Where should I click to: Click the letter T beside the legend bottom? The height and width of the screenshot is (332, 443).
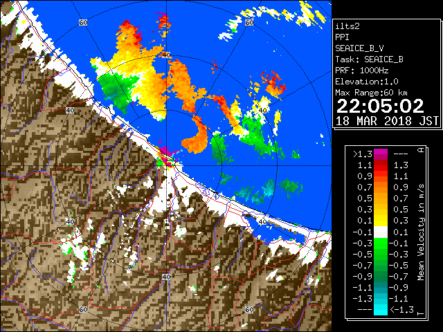pos(422,313)
